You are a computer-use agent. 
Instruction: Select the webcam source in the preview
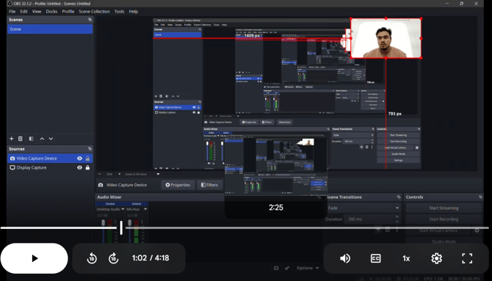coord(386,38)
